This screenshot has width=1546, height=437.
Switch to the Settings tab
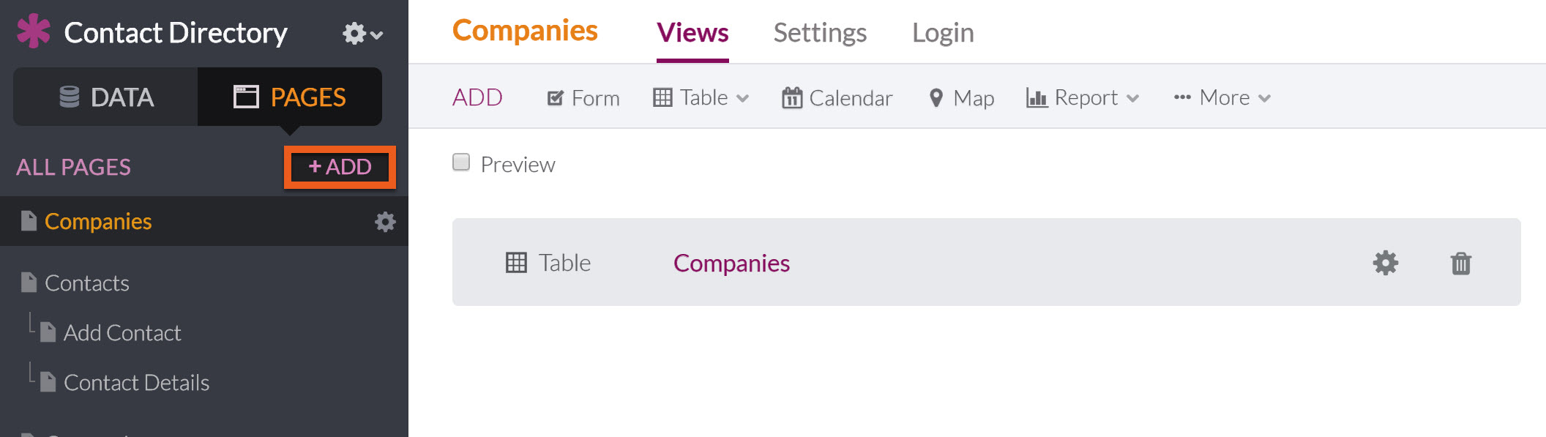coord(820,32)
